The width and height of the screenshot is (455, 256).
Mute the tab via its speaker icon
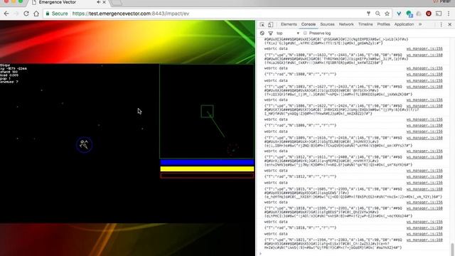click(x=99, y=2)
